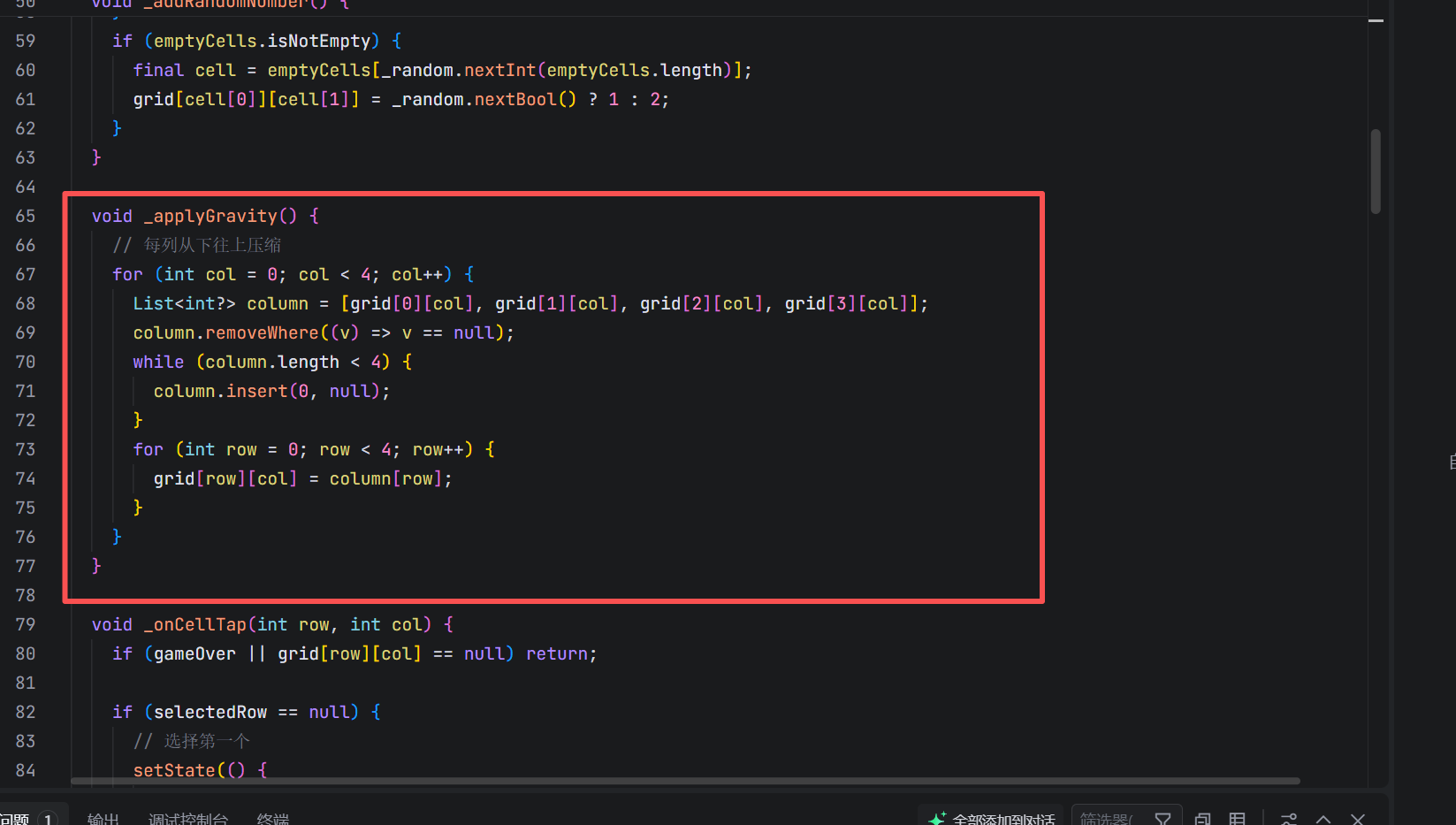The image size is (1456, 825).
Task: Click the text "void _applyGravity() {"
Action: coord(205,216)
